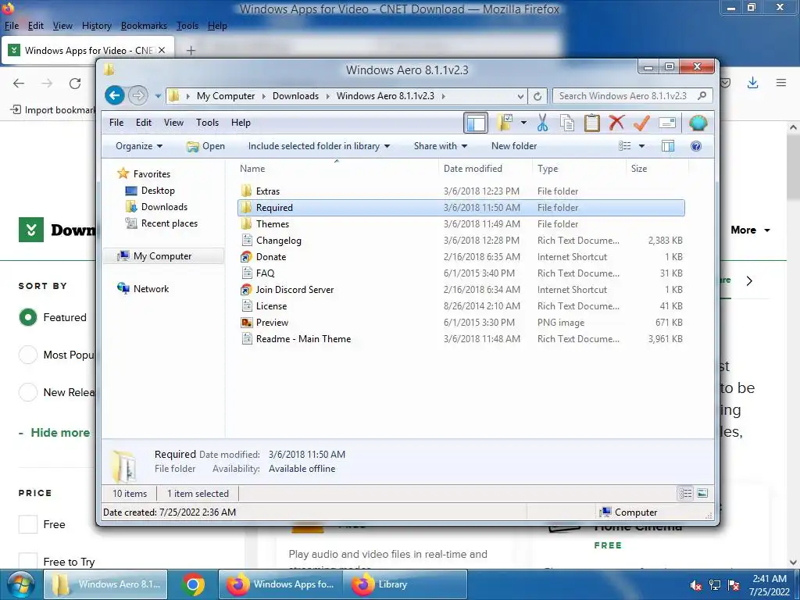Open the address bar previous locations dropdown
Viewport: 800px width, 600px height.
(520, 96)
